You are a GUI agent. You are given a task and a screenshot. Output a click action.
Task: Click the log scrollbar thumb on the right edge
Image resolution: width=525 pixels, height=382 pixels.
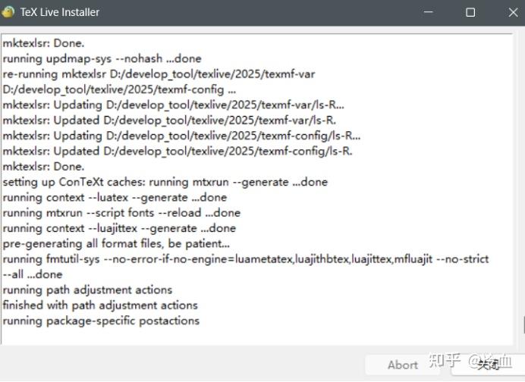(x=523, y=325)
